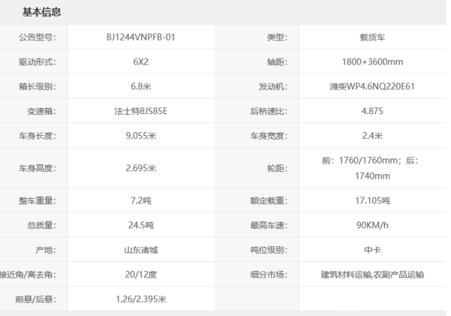Click the gearbox value 法士特8JS85E

[141, 111]
